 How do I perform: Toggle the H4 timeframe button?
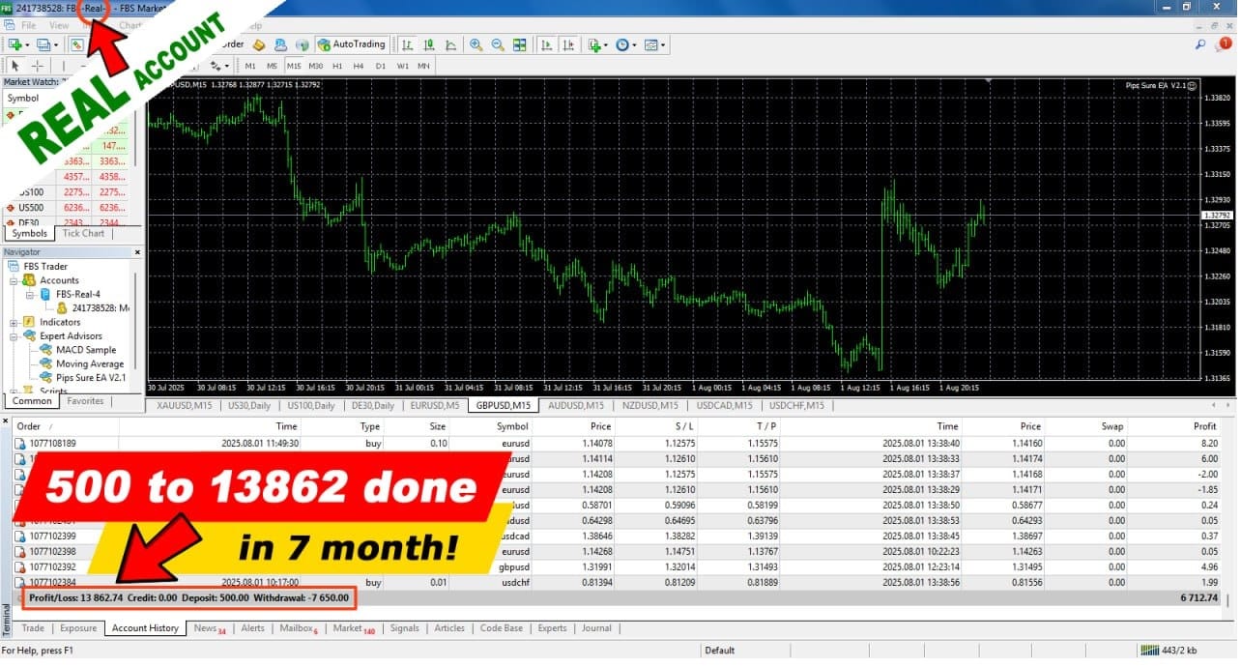coord(359,66)
